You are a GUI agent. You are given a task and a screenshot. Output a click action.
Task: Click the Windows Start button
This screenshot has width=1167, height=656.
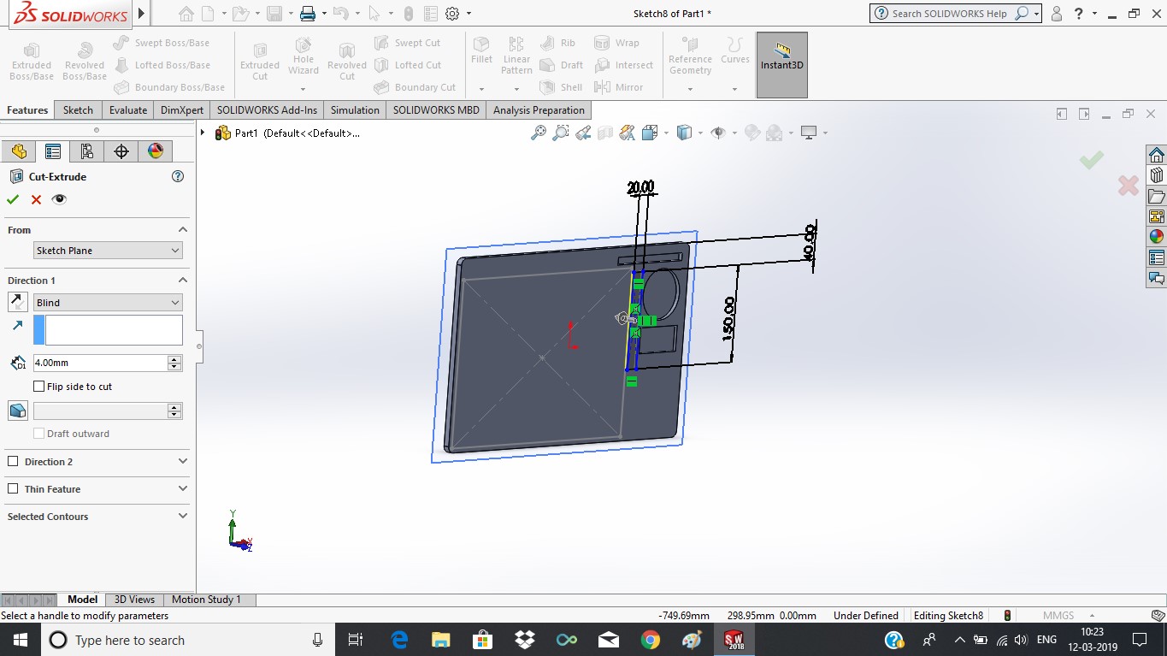[x=21, y=640]
